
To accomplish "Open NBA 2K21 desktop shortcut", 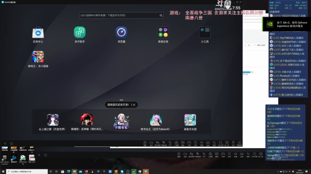I will tap(32, 158).
